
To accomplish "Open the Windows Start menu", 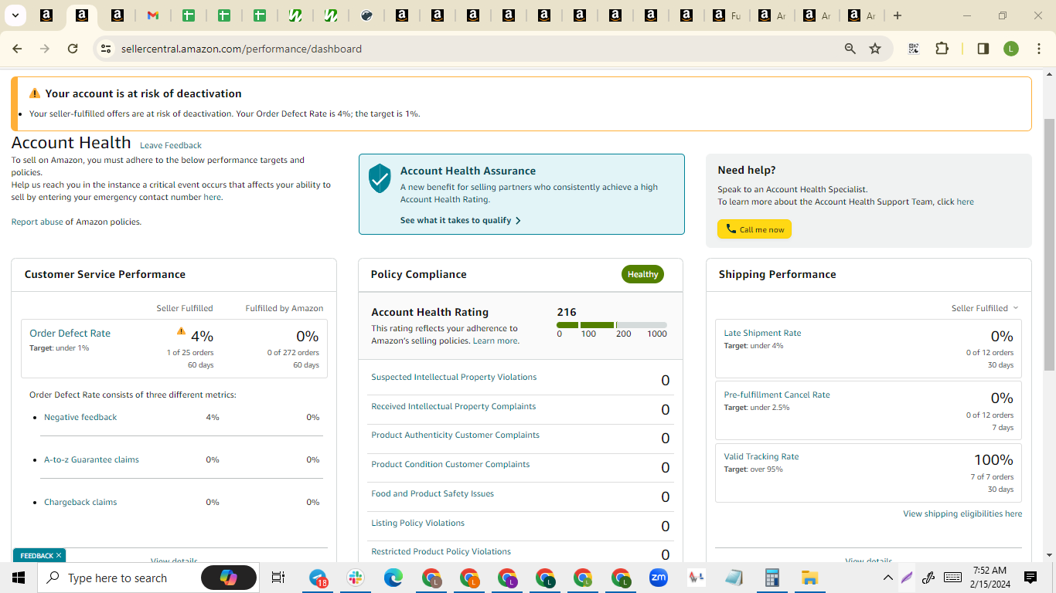I will click(19, 578).
